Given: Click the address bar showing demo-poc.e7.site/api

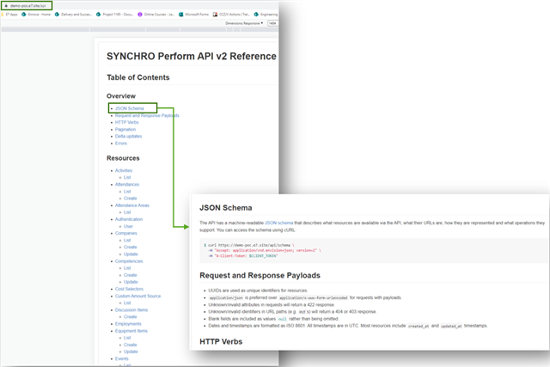Looking at the screenshot, I should [27, 6].
